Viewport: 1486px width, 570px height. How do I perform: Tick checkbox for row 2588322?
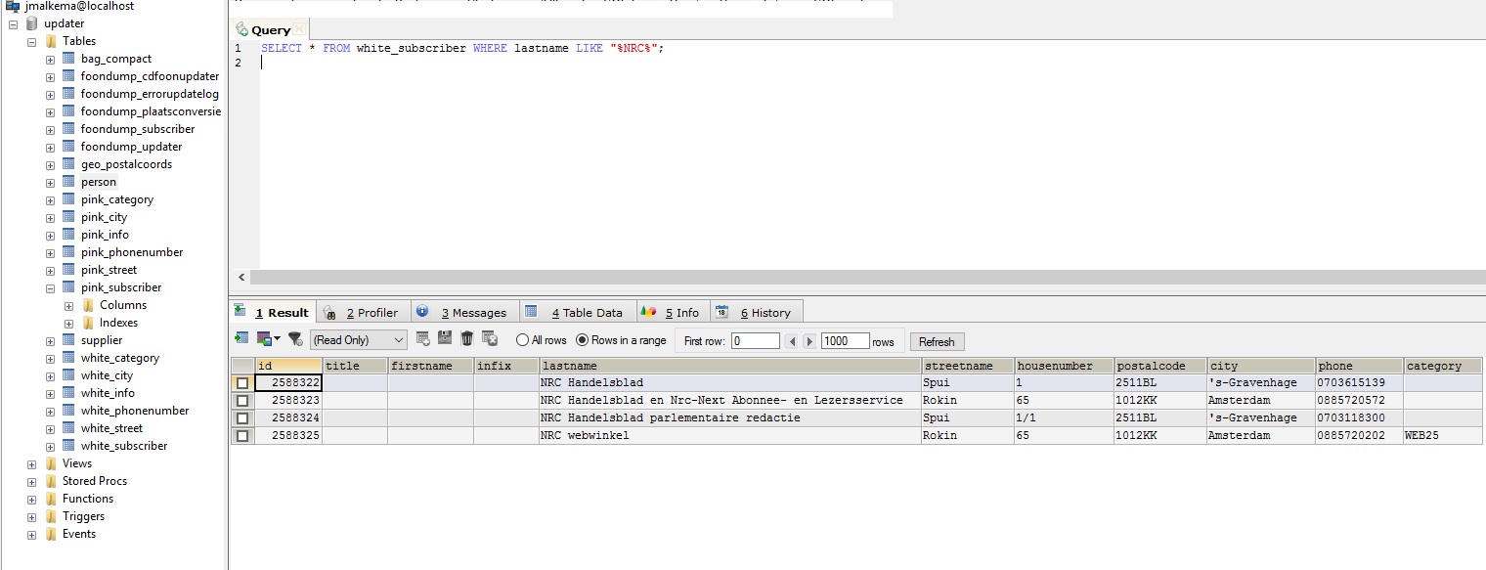pos(242,383)
